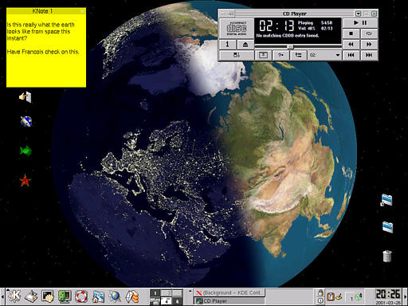
Task: Click the green fish desktop icon
Action: click(x=25, y=151)
